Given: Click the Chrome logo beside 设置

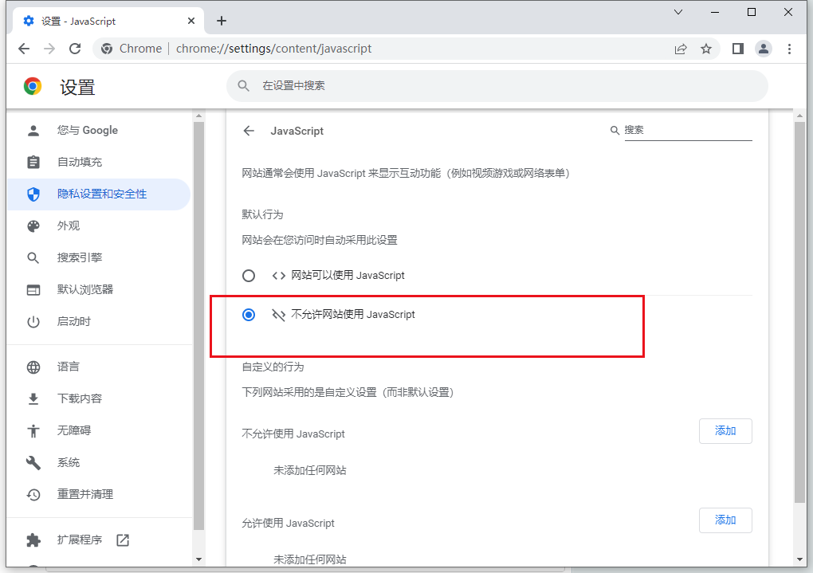Looking at the screenshot, I should pos(33,86).
